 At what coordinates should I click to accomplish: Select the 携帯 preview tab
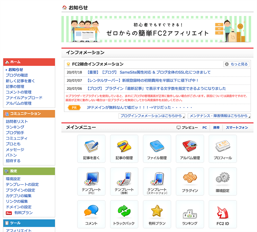click(x=216, y=128)
